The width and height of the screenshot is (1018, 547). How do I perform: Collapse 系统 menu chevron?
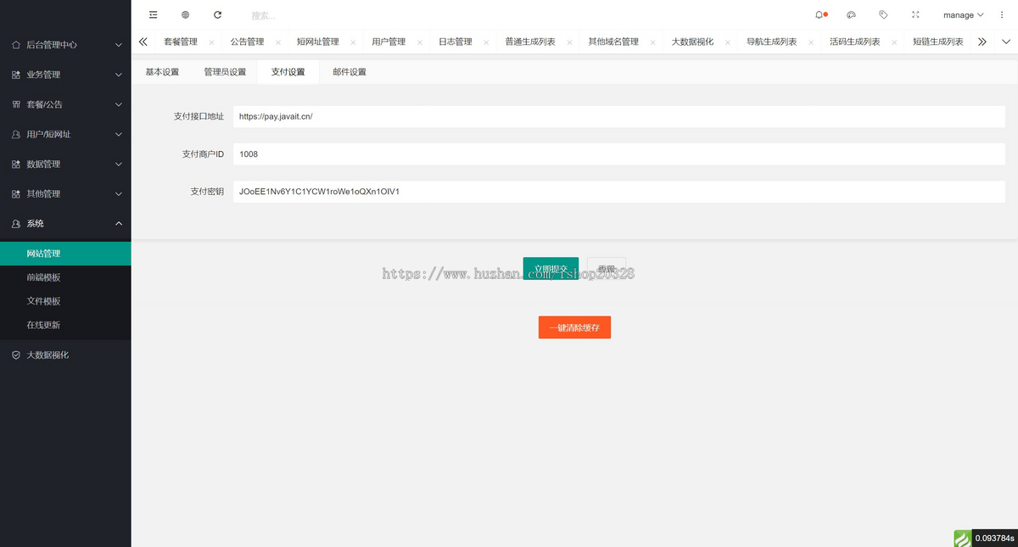click(x=119, y=223)
